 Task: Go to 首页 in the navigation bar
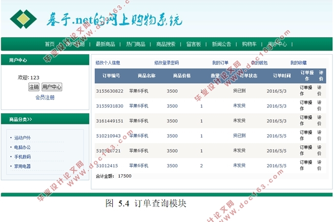(50, 44)
